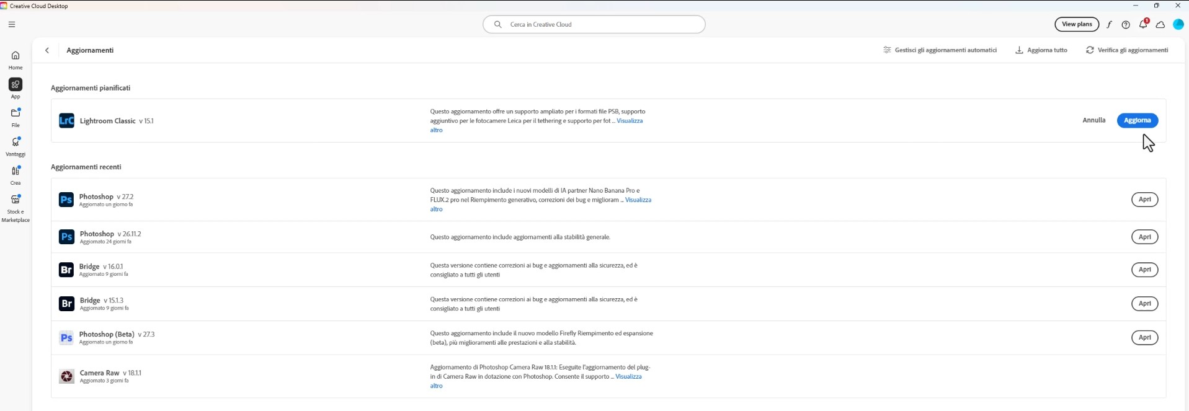Image resolution: width=1189 pixels, height=411 pixels.
Task: Click Verifica gli aggiornamenti
Action: 1127,50
